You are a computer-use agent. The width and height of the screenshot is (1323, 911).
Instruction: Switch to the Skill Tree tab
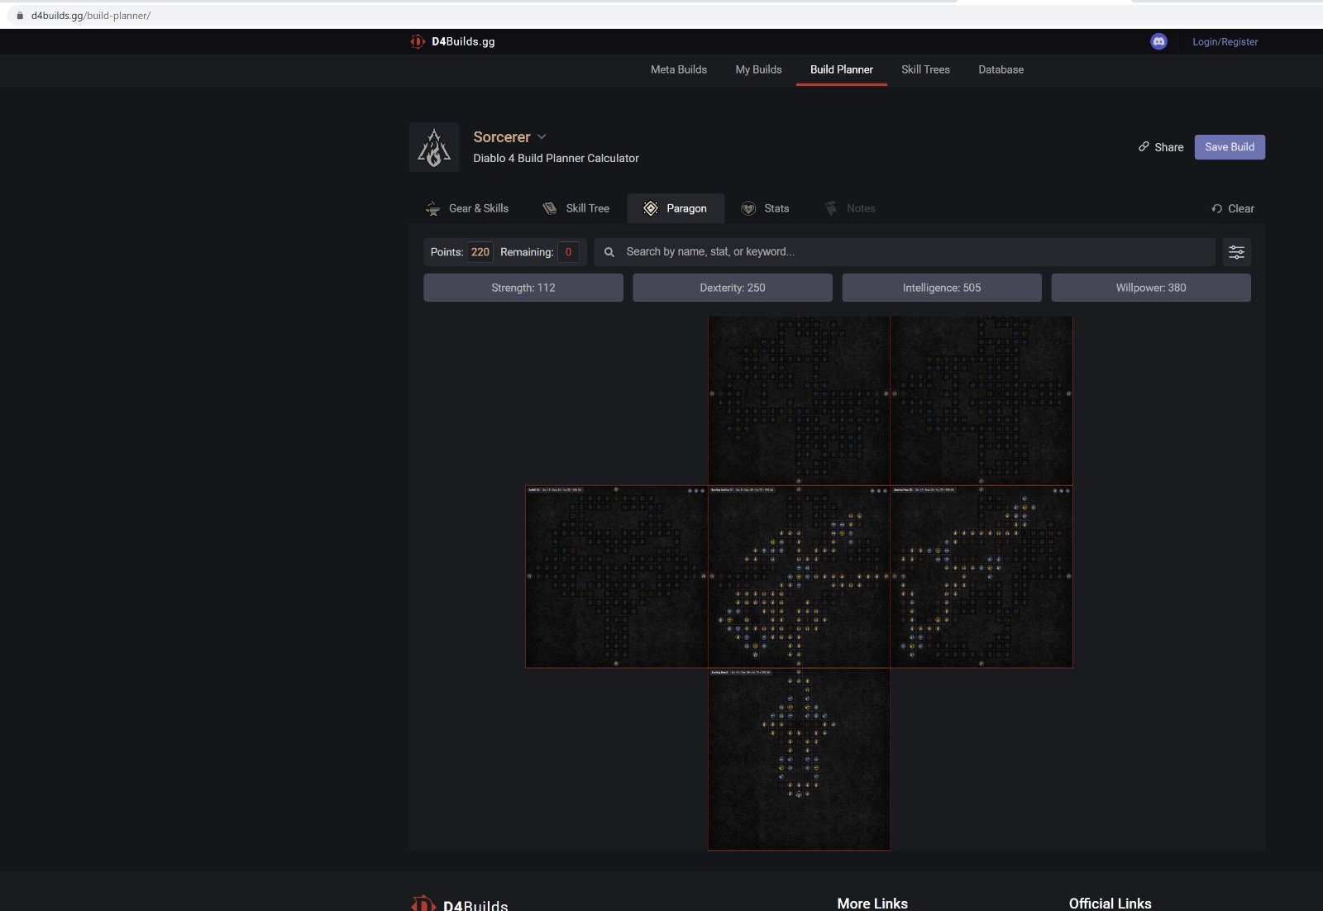576,208
